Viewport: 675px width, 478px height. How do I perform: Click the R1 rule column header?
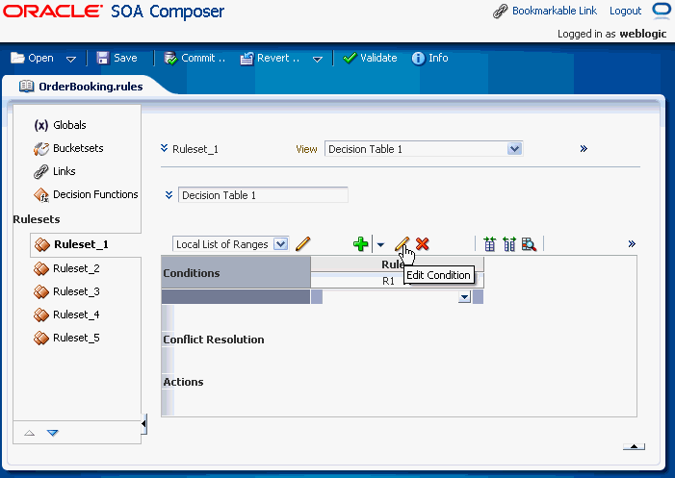point(388,281)
